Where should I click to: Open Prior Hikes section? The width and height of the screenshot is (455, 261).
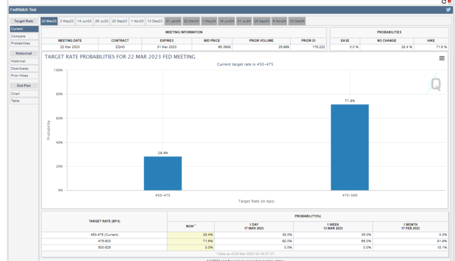(19, 75)
